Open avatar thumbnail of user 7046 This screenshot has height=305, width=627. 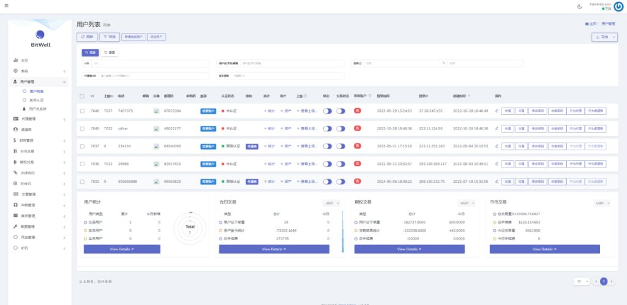tap(156, 111)
